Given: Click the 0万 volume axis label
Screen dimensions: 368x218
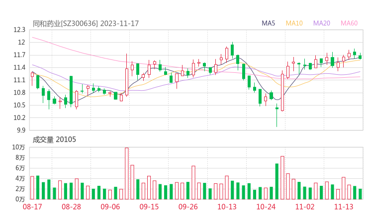Looking at the screenshot, I should (x=20, y=199).
